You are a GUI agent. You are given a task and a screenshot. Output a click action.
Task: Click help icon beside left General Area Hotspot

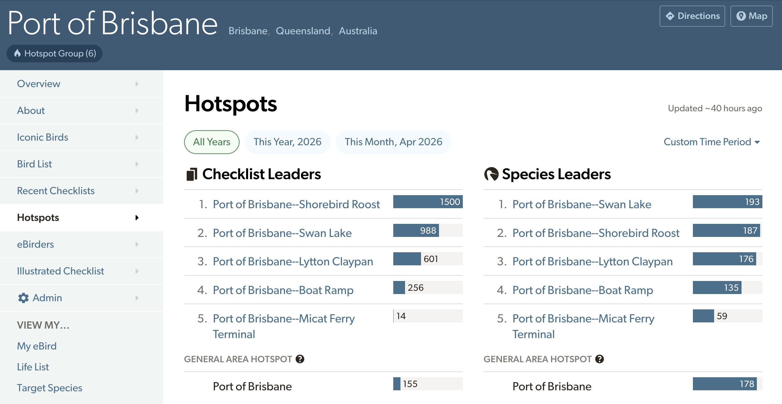tap(300, 359)
